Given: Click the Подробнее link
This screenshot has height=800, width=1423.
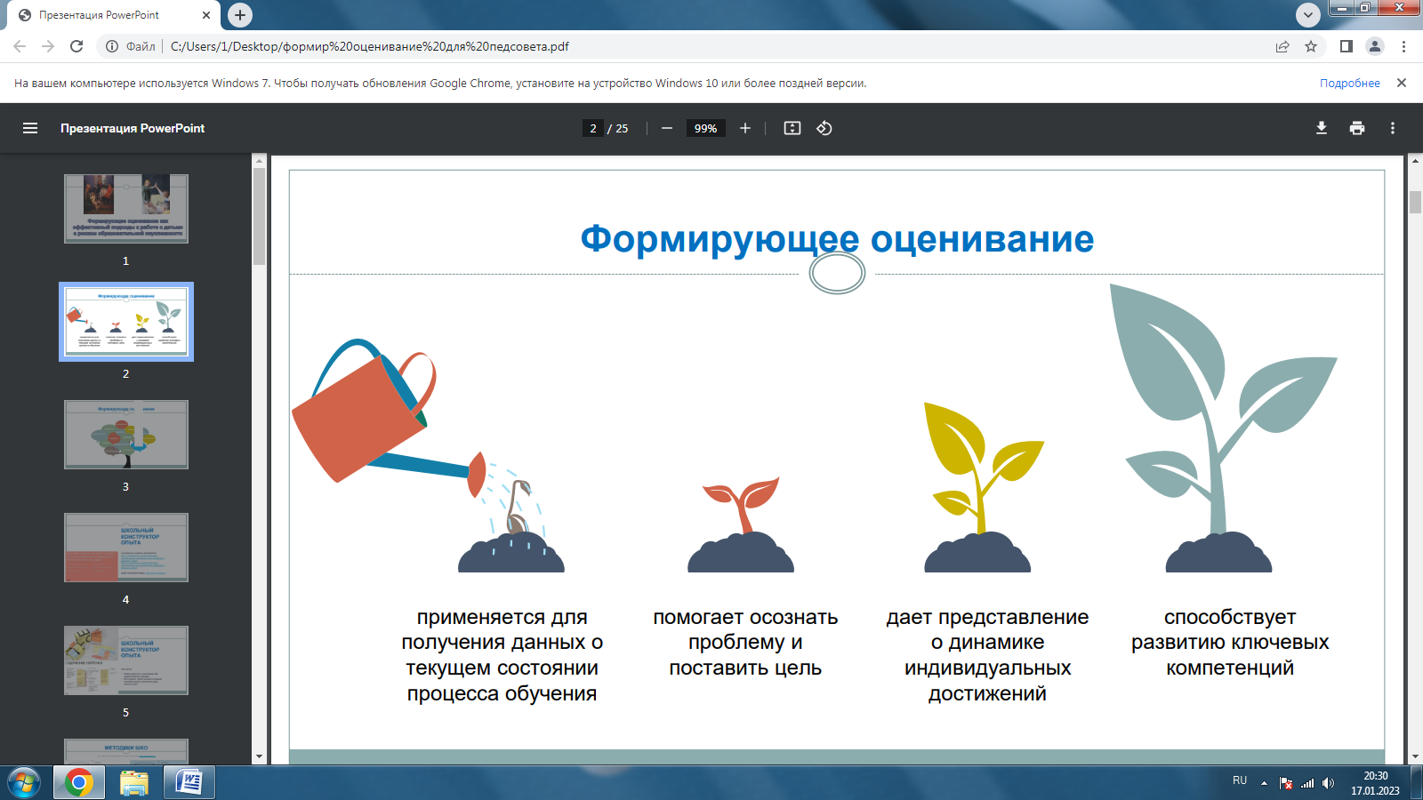Looking at the screenshot, I should tap(1350, 83).
